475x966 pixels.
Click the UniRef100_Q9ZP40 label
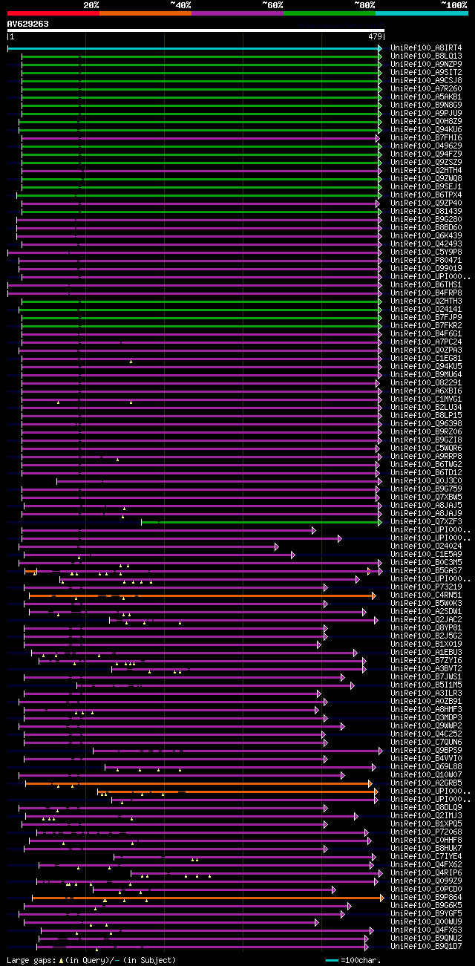click(426, 203)
